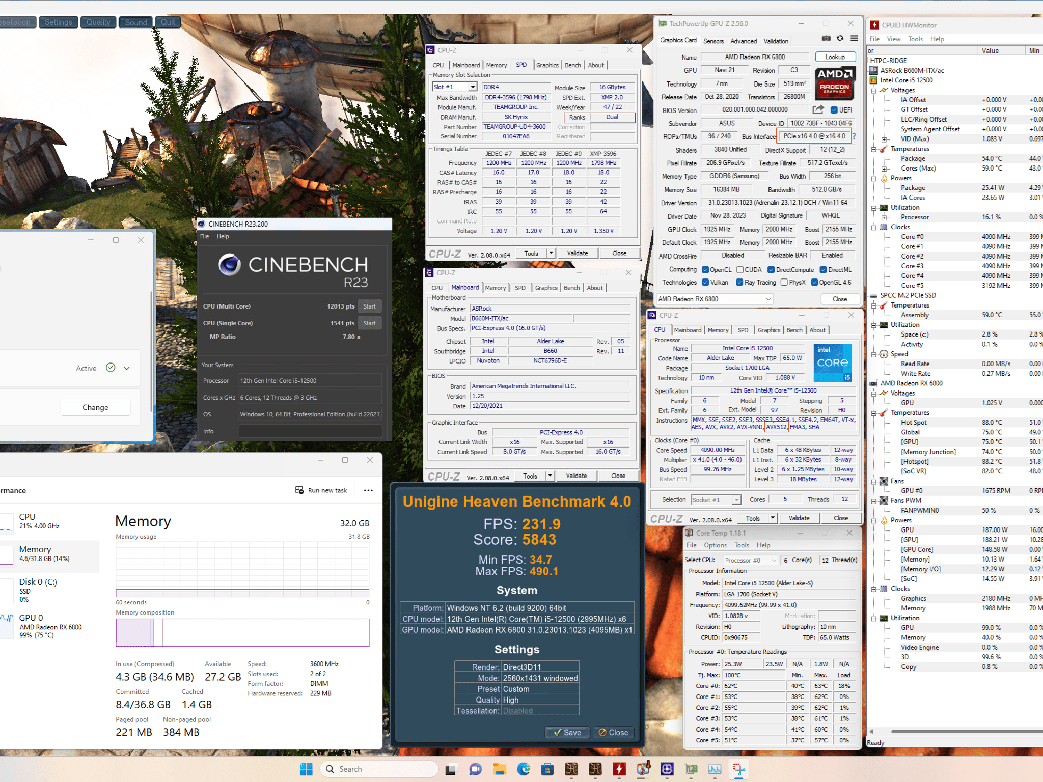
Task: Select Disk 0 (C:) in the Task Manager sidebar
Action: coord(50,590)
